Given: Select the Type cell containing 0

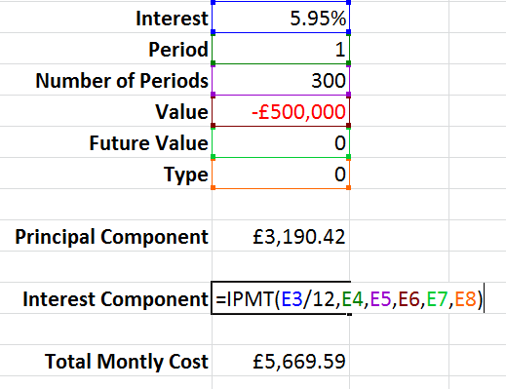Looking at the screenshot, I should [281, 174].
